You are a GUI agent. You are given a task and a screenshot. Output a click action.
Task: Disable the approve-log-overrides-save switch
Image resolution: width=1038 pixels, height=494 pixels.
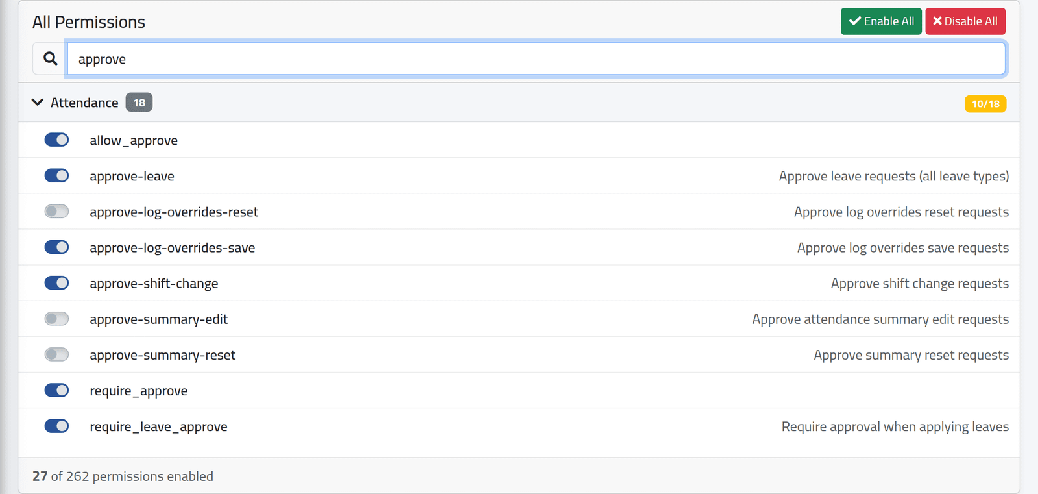[56, 247]
